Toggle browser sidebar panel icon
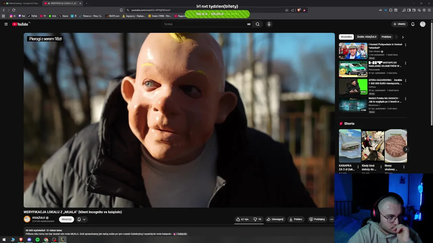 (x=409, y=10)
